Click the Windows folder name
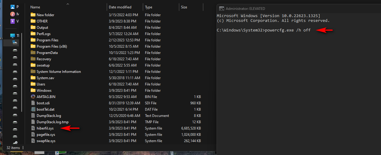Screen dimensions: 381x155 pos(44,90)
